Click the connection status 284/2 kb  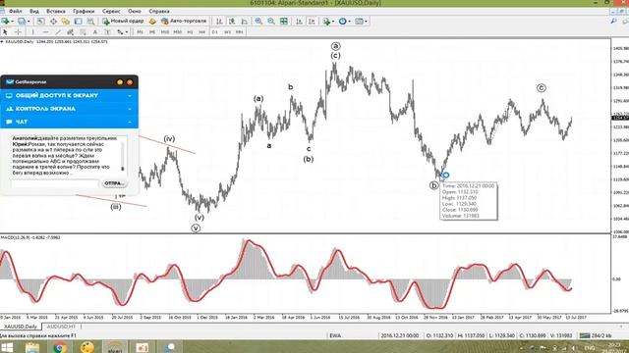tap(596, 335)
